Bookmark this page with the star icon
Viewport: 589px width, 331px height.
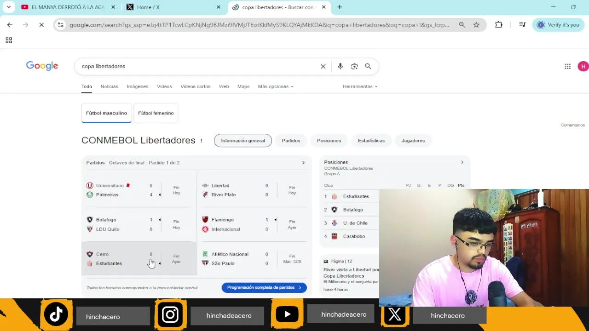(476, 25)
